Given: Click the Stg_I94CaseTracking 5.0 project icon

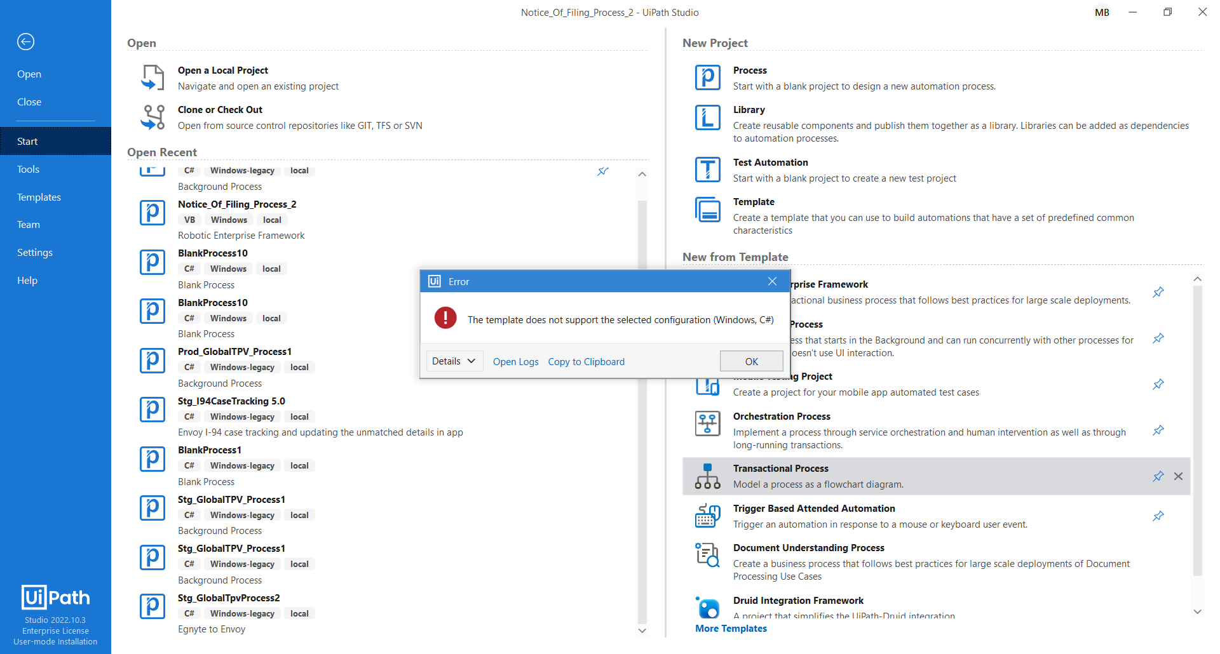Looking at the screenshot, I should tap(152, 410).
